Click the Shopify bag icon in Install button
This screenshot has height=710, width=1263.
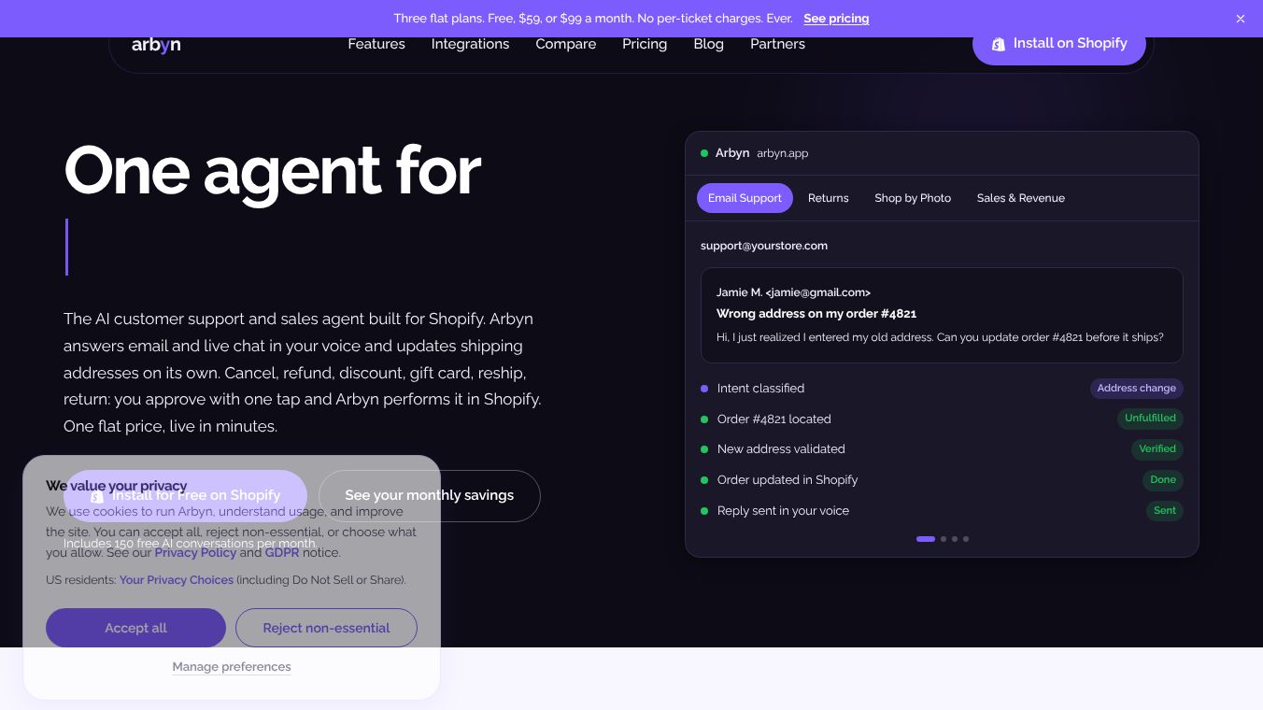[x=999, y=44]
